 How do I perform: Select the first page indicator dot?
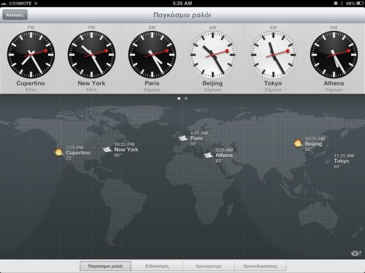pyautogui.click(x=179, y=98)
